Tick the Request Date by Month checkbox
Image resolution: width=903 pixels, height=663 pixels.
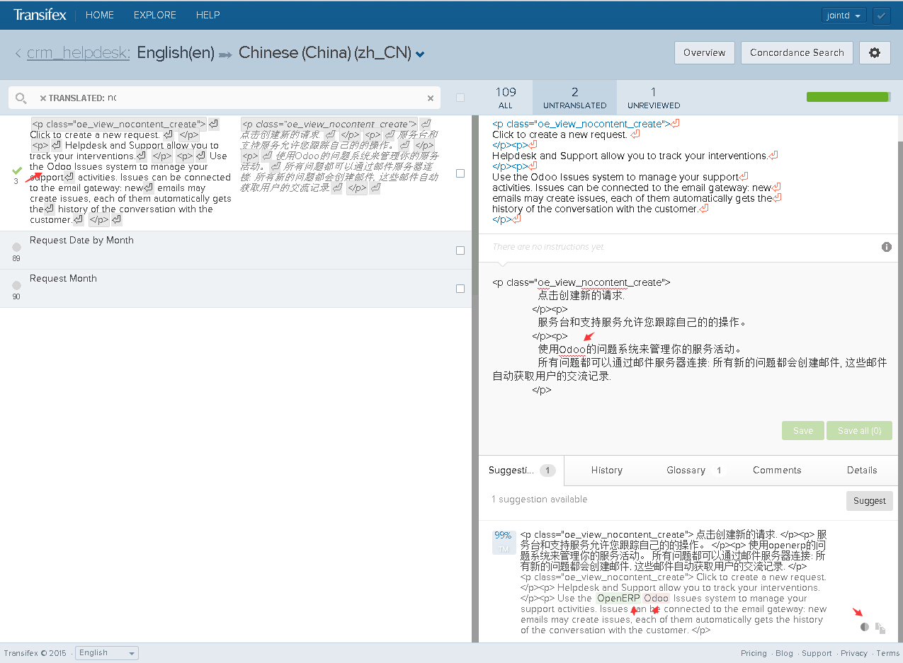[x=460, y=250]
